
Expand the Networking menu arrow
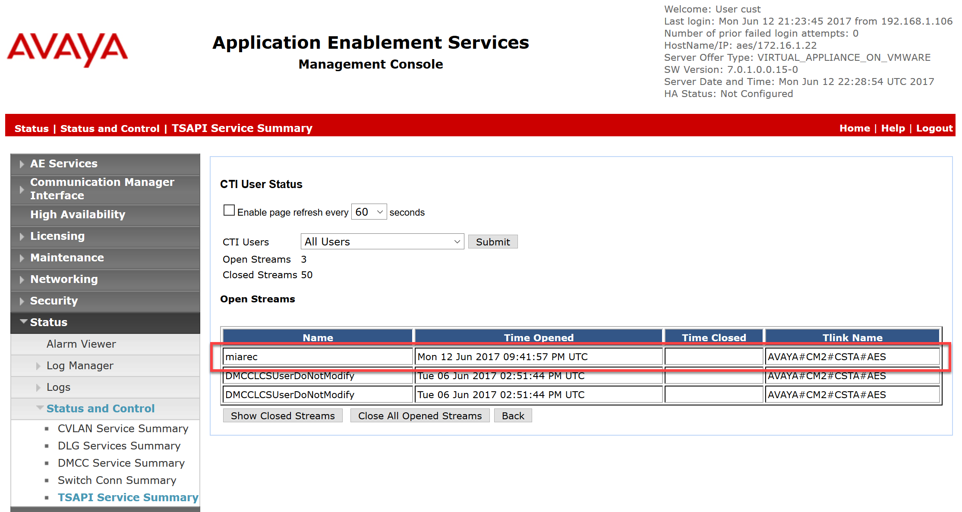click(22, 280)
